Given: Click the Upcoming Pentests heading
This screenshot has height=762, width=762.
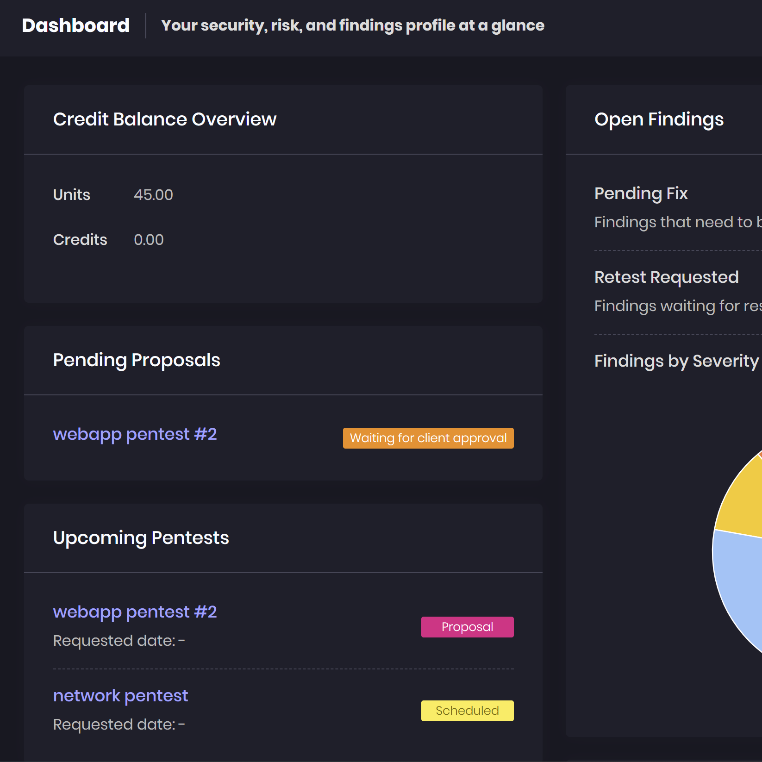Looking at the screenshot, I should [141, 538].
